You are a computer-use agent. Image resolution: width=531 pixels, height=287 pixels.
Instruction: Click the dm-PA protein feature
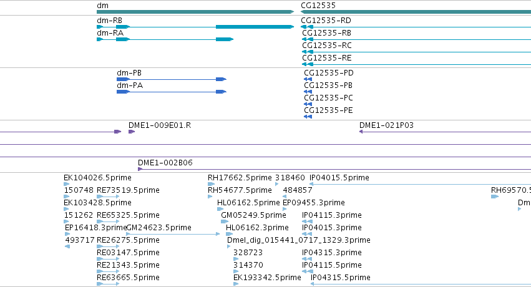[172, 92]
